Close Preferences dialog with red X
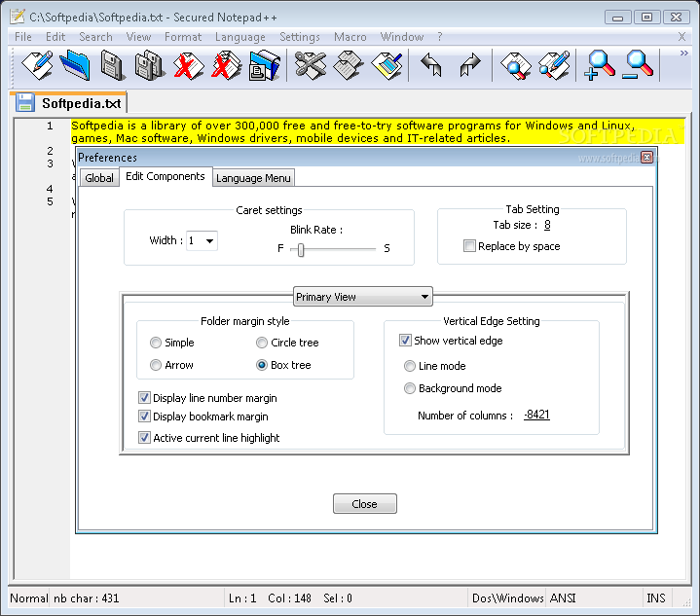This screenshot has width=700, height=616. coord(646,157)
